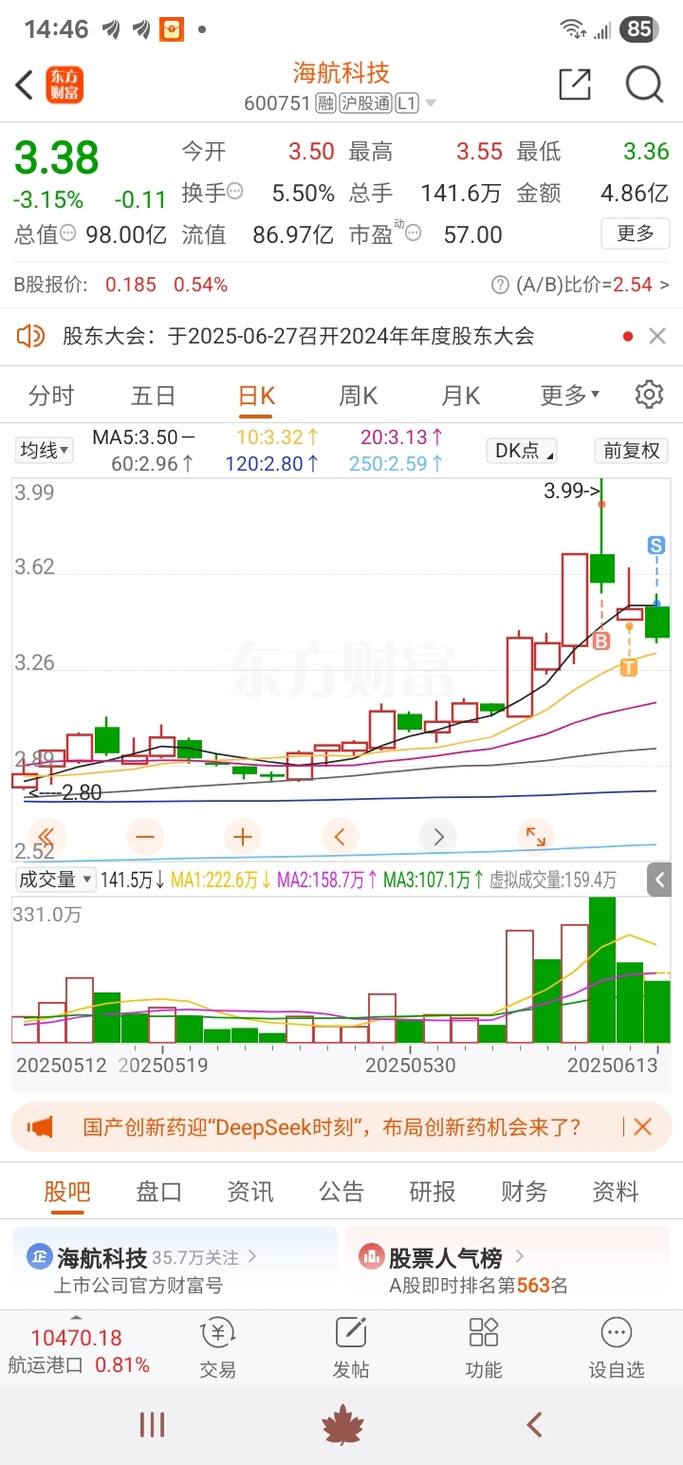The height and width of the screenshot is (1465, 683).
Task: Open the 研报 tab
Action: point(433,1192)
